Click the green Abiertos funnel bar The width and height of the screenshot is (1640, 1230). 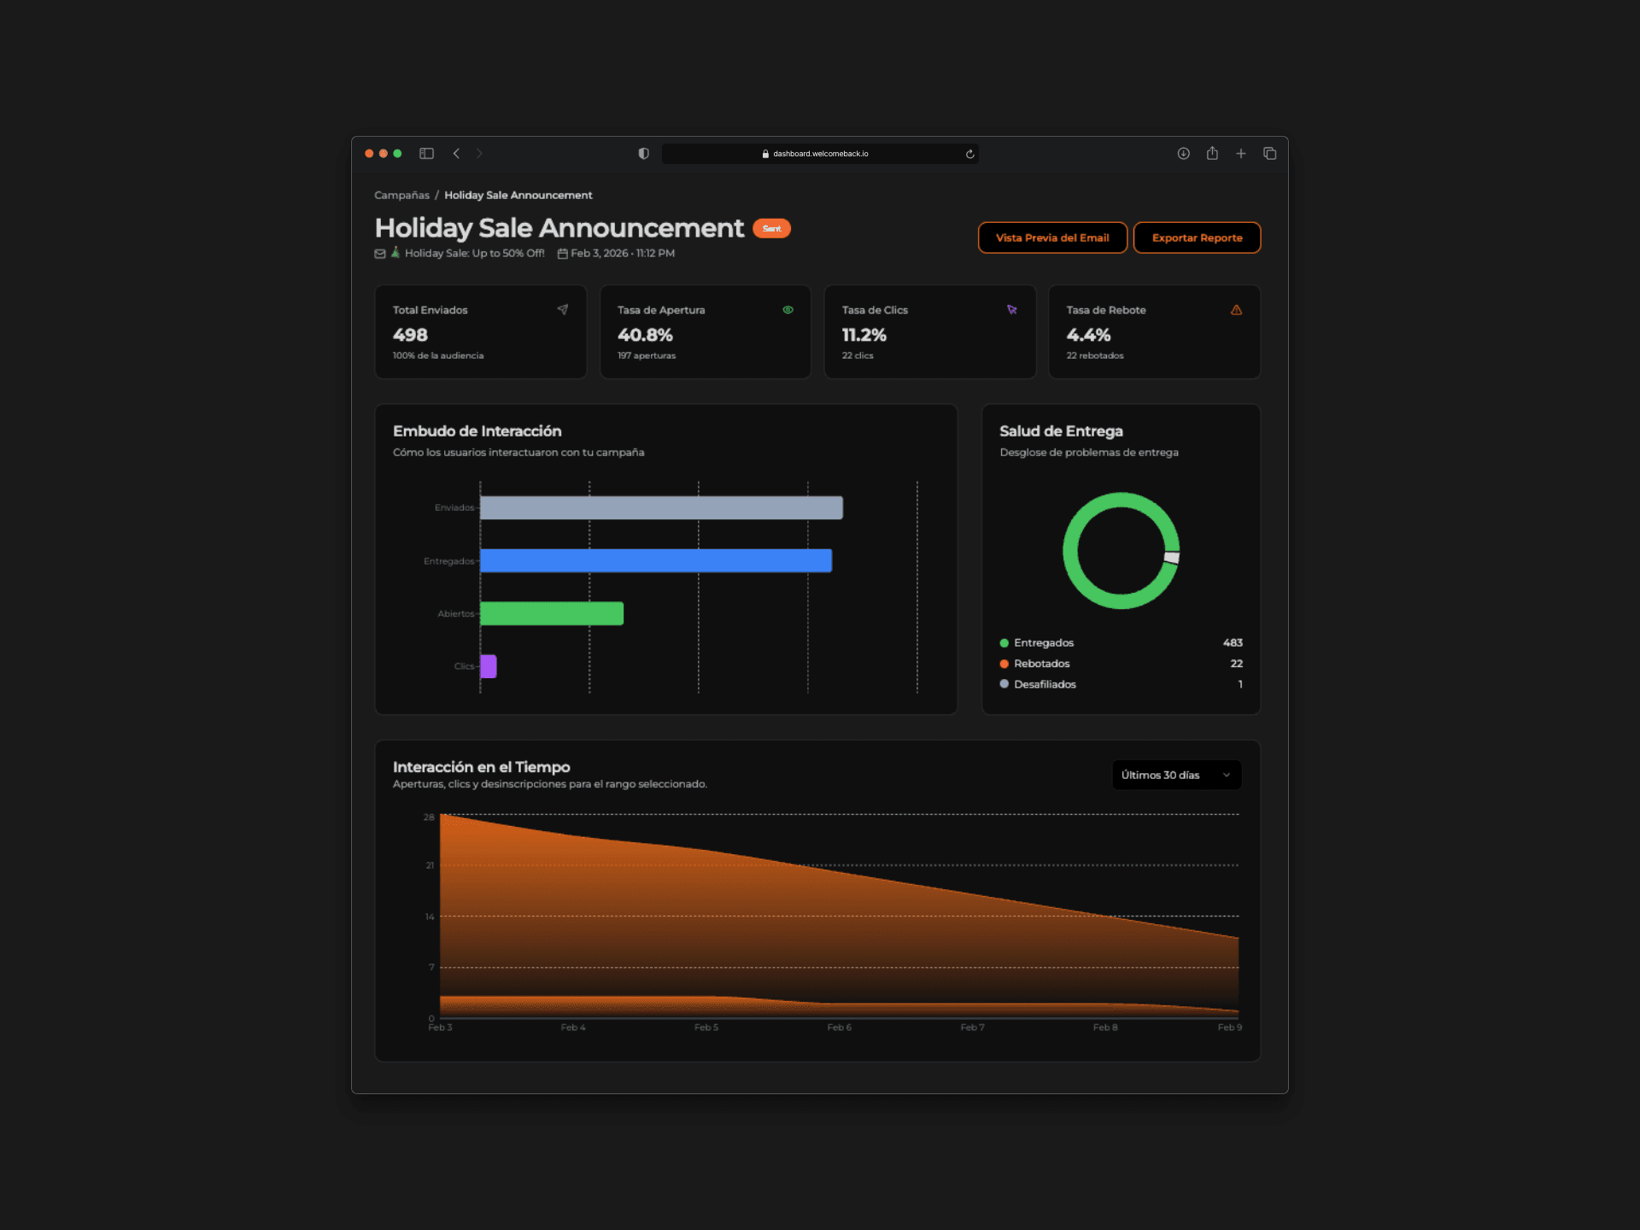point(551,613)
